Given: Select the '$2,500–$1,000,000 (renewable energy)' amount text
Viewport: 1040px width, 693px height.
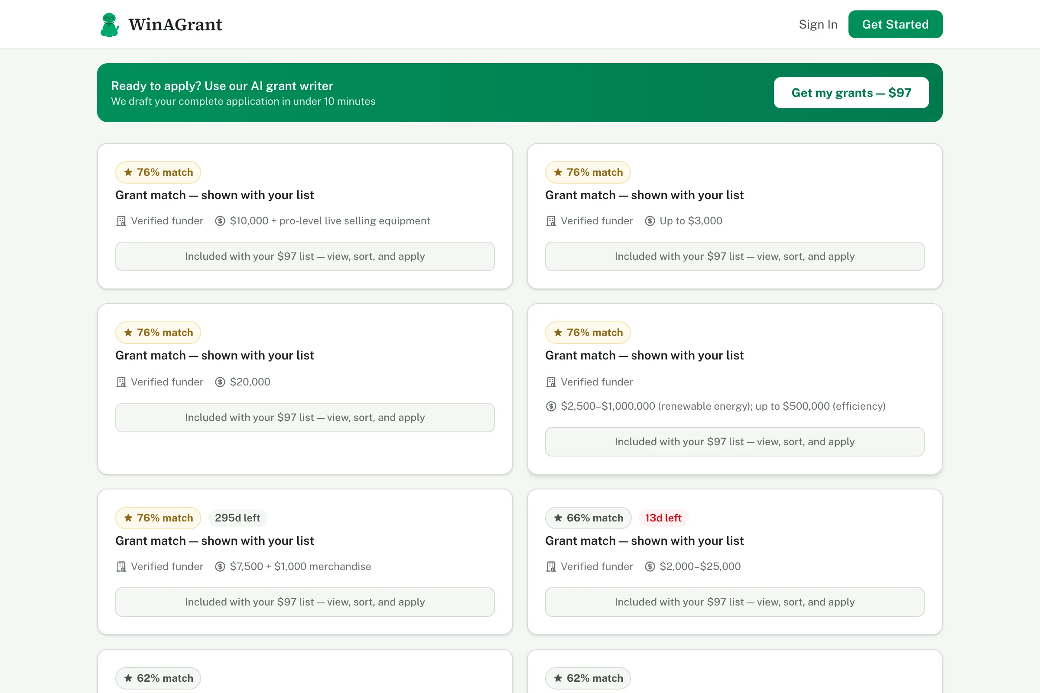Looking at the screenshot, I should [x=723, y=406].
